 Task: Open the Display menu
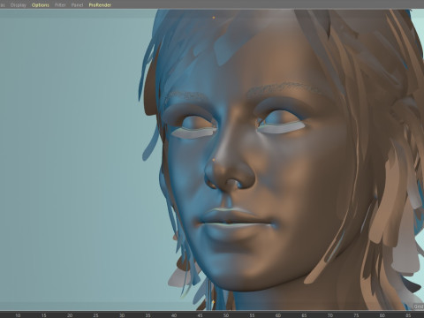click(x=19, y=5)
